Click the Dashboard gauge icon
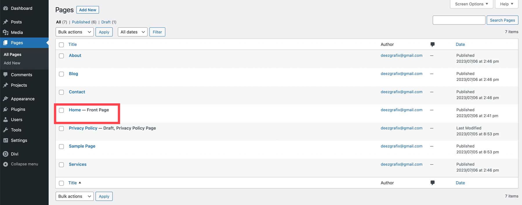The width and height of the screenshot is (522, 205). [x=6, y=8]
